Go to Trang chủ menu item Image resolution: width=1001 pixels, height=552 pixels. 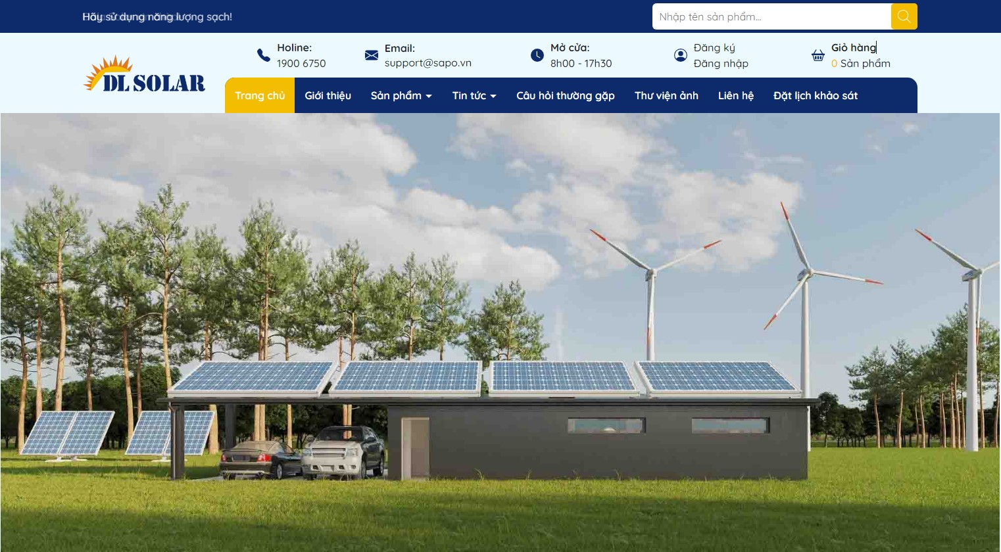coord(260,95)
